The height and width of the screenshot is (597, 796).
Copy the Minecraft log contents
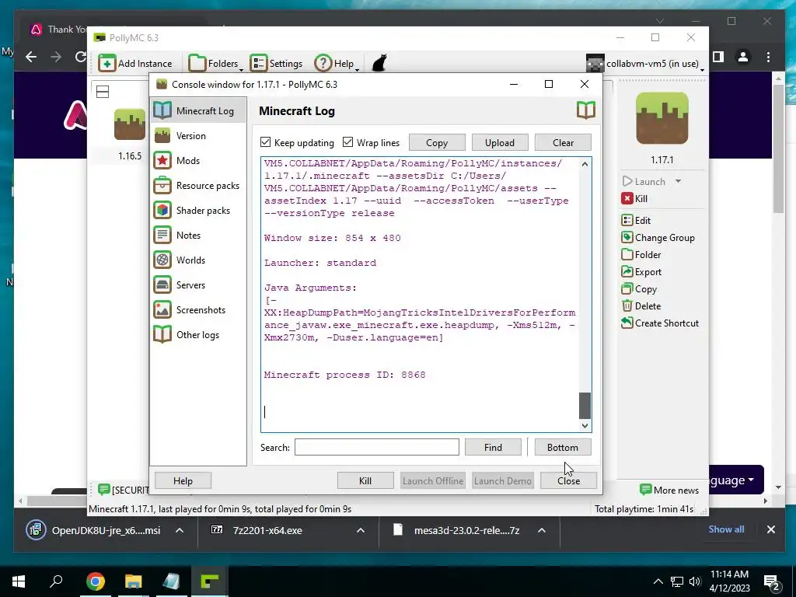437,143
